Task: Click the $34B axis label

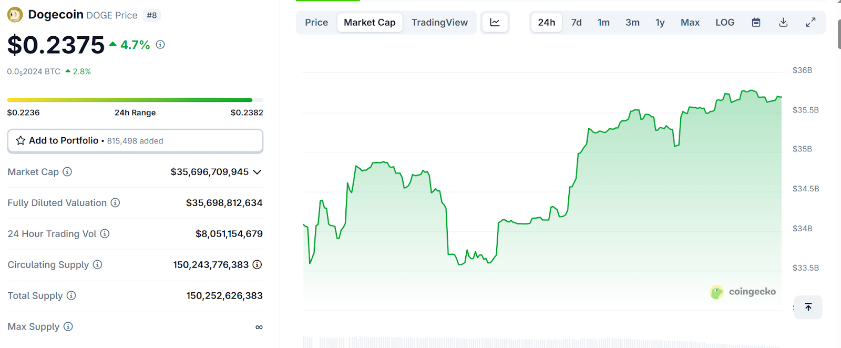Action: tap(802, 228)
